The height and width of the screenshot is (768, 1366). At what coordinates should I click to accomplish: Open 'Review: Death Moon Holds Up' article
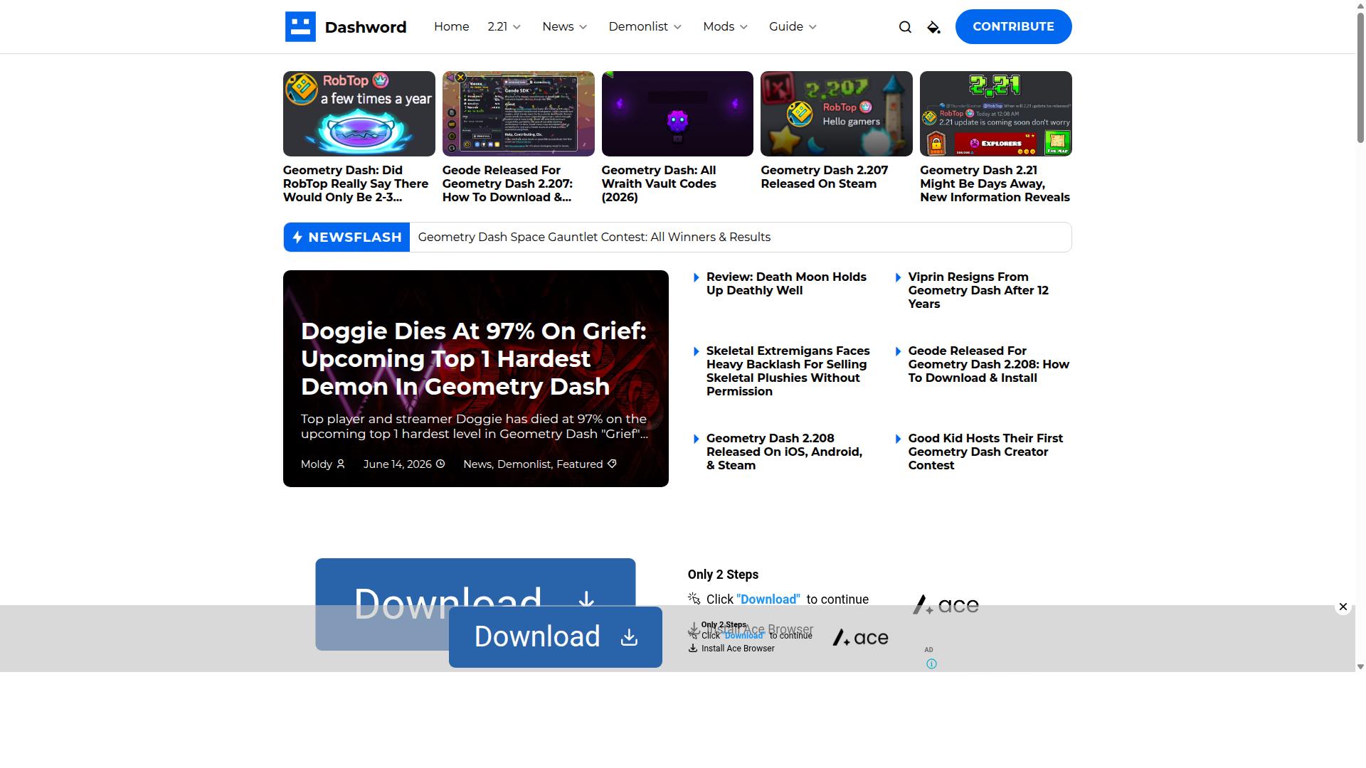(786, 284)
